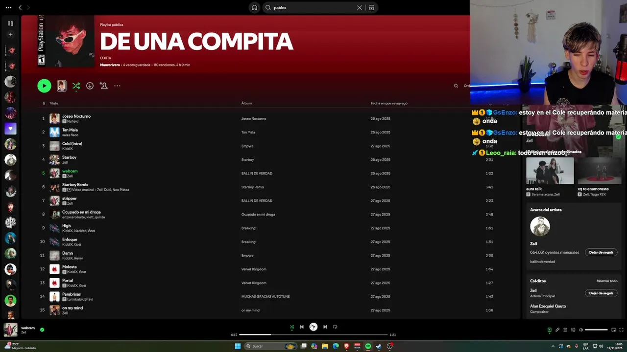Select the track Ocupado en mi droga

point(81,212)
